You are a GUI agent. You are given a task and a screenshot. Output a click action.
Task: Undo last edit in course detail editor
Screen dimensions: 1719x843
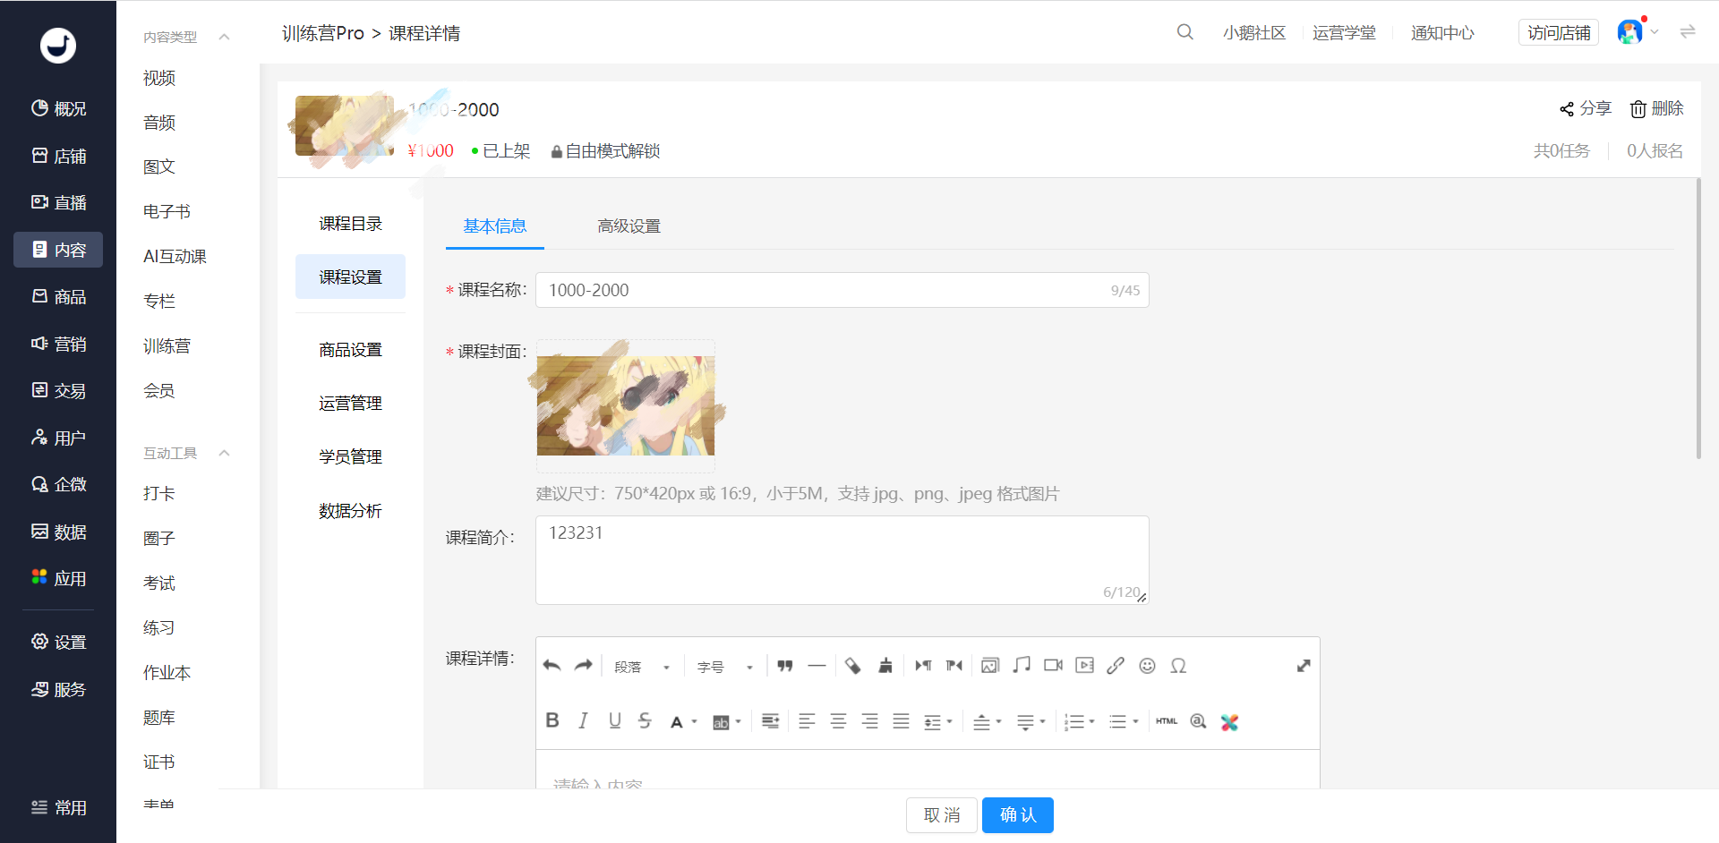tap(552, 666)
